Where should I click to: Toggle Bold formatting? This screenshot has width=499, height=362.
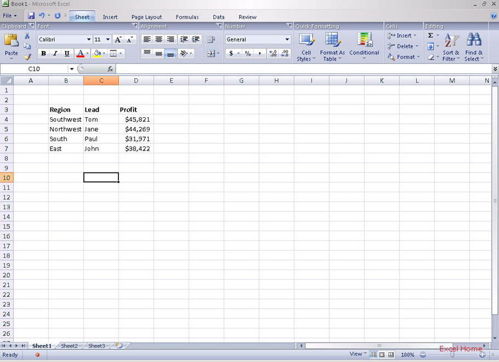43,54
